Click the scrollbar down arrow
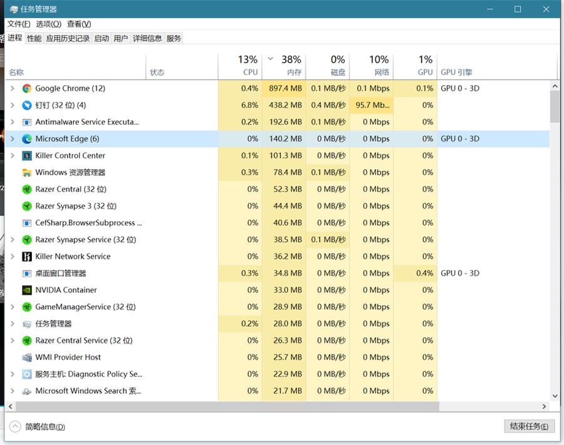Image resolution: width=564 pixels, height=445 pixels. [554, 396]
